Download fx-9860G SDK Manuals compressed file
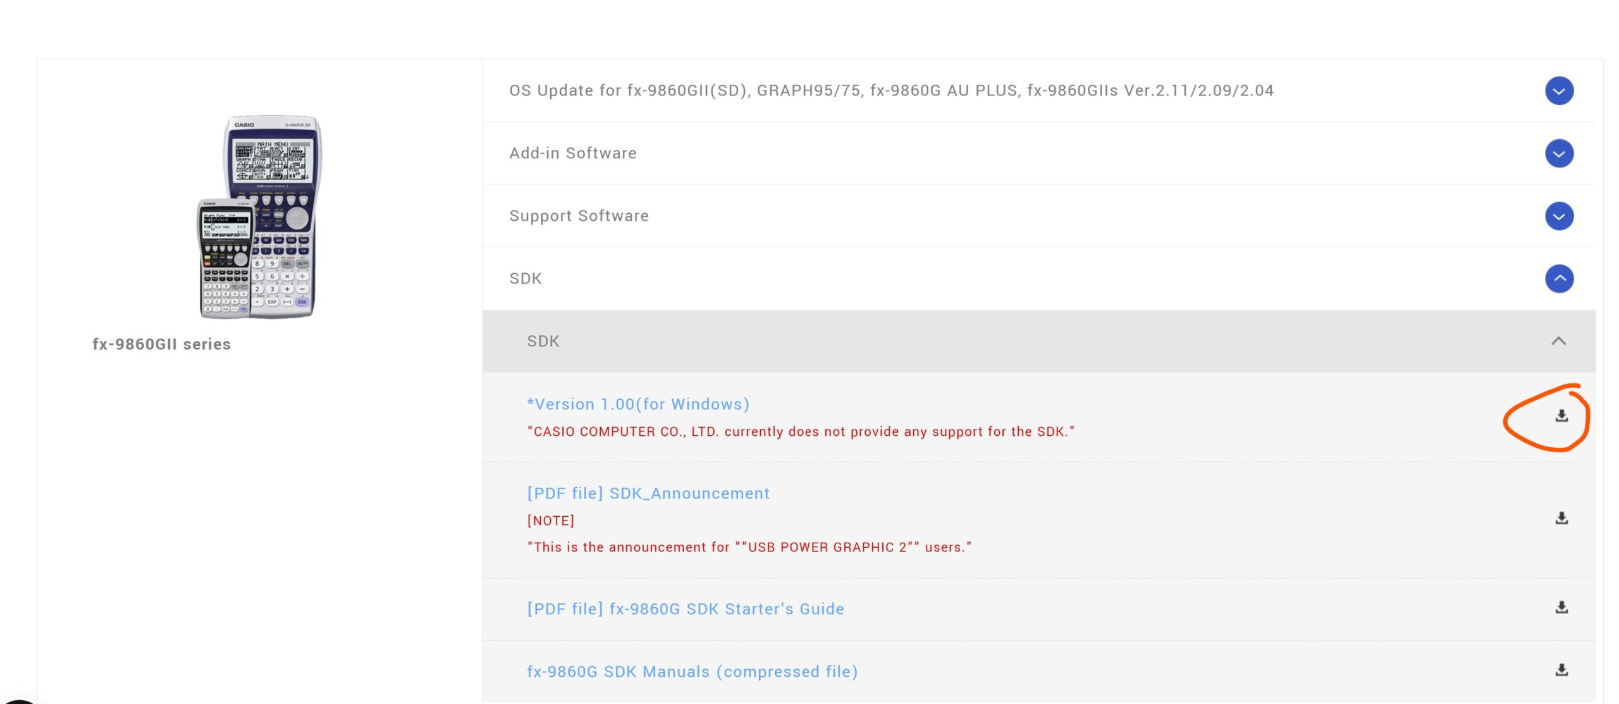This screenshot has height=704, width=1619. 1561,670
